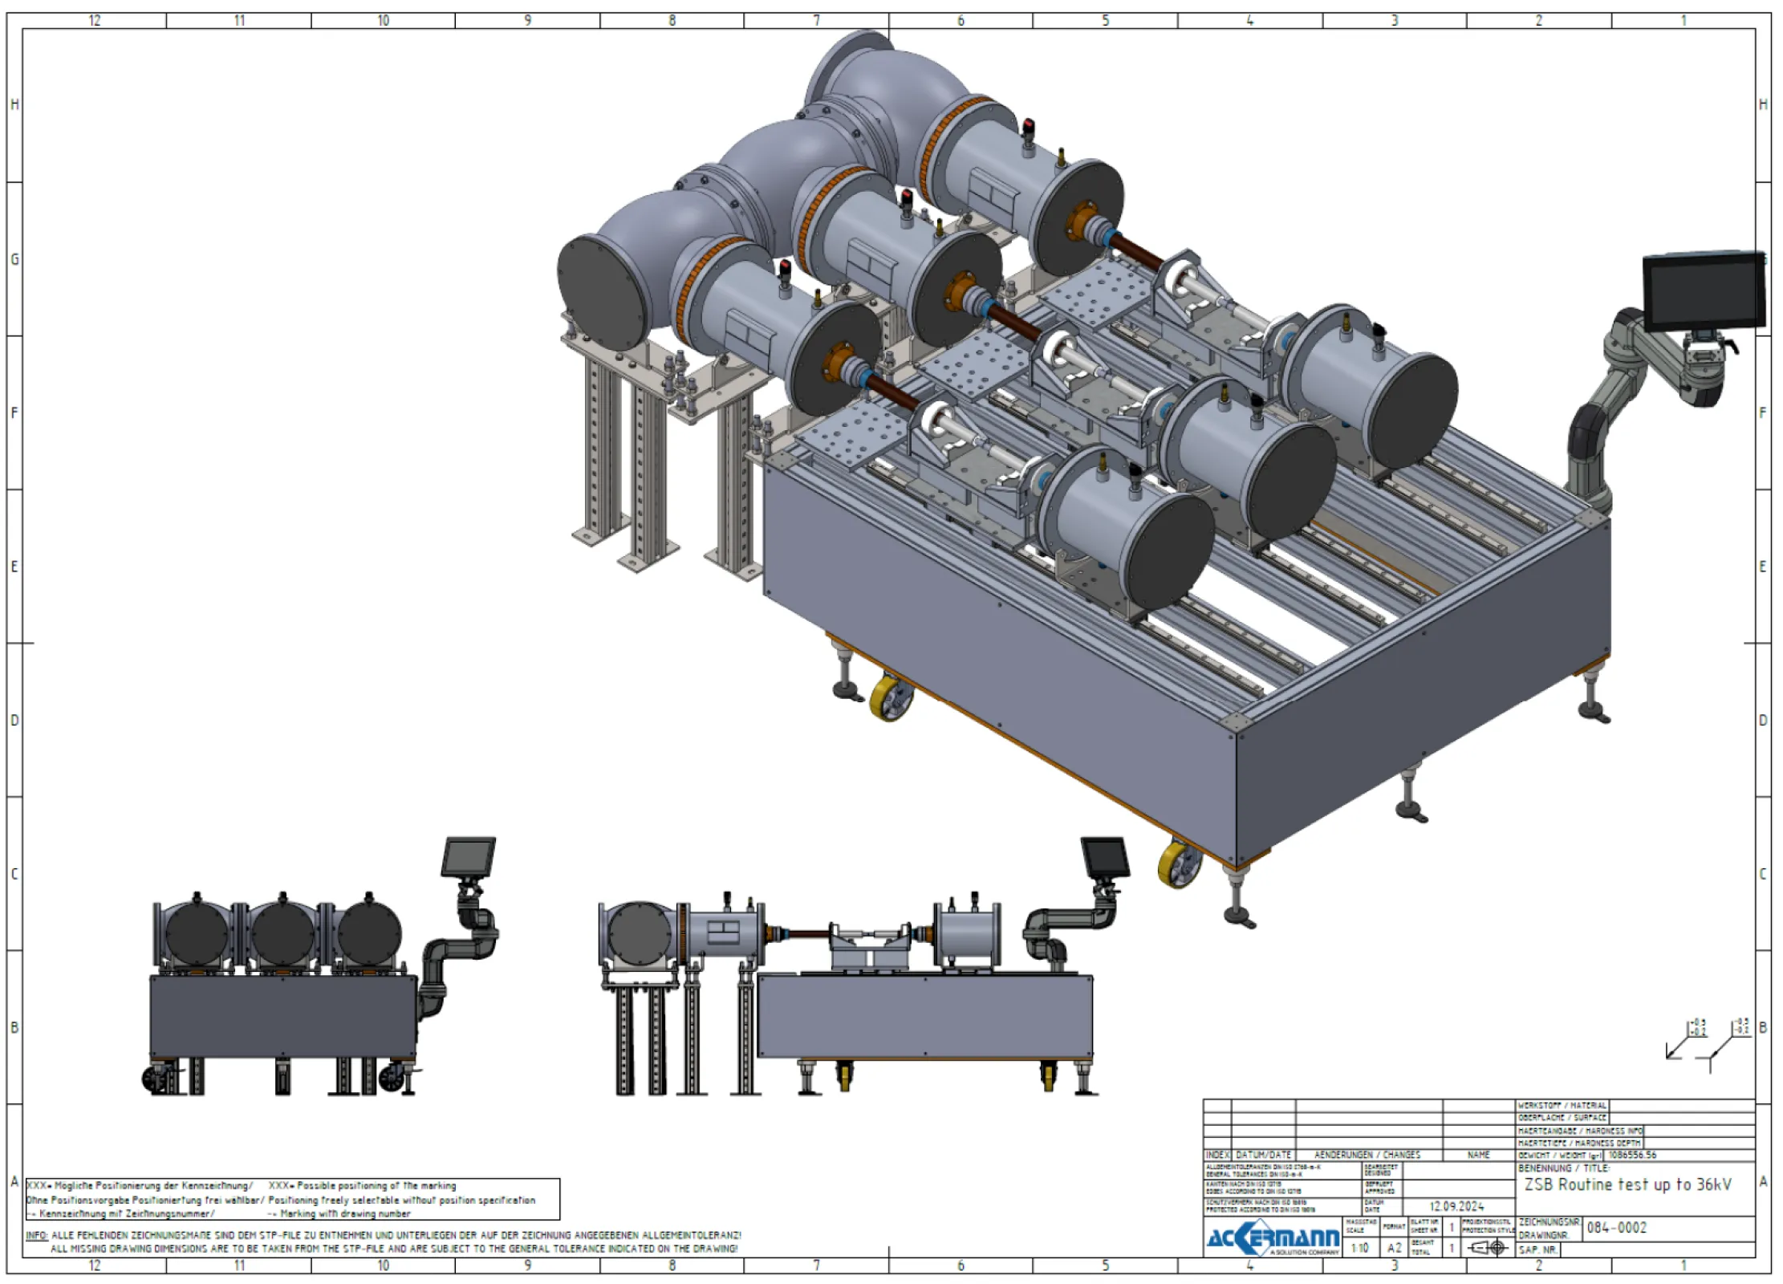Click the touchscreen monitor in isometric view
The height and width of the screenshot is (1284, 1783).
pyautogui.click(x=1704, y=291)
